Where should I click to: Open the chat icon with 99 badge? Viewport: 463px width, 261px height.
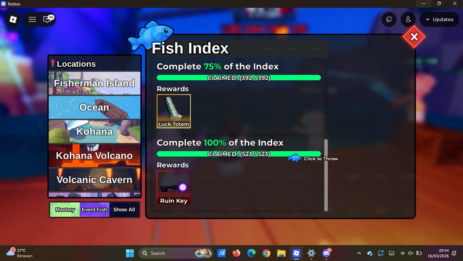[x=48, y=19]
